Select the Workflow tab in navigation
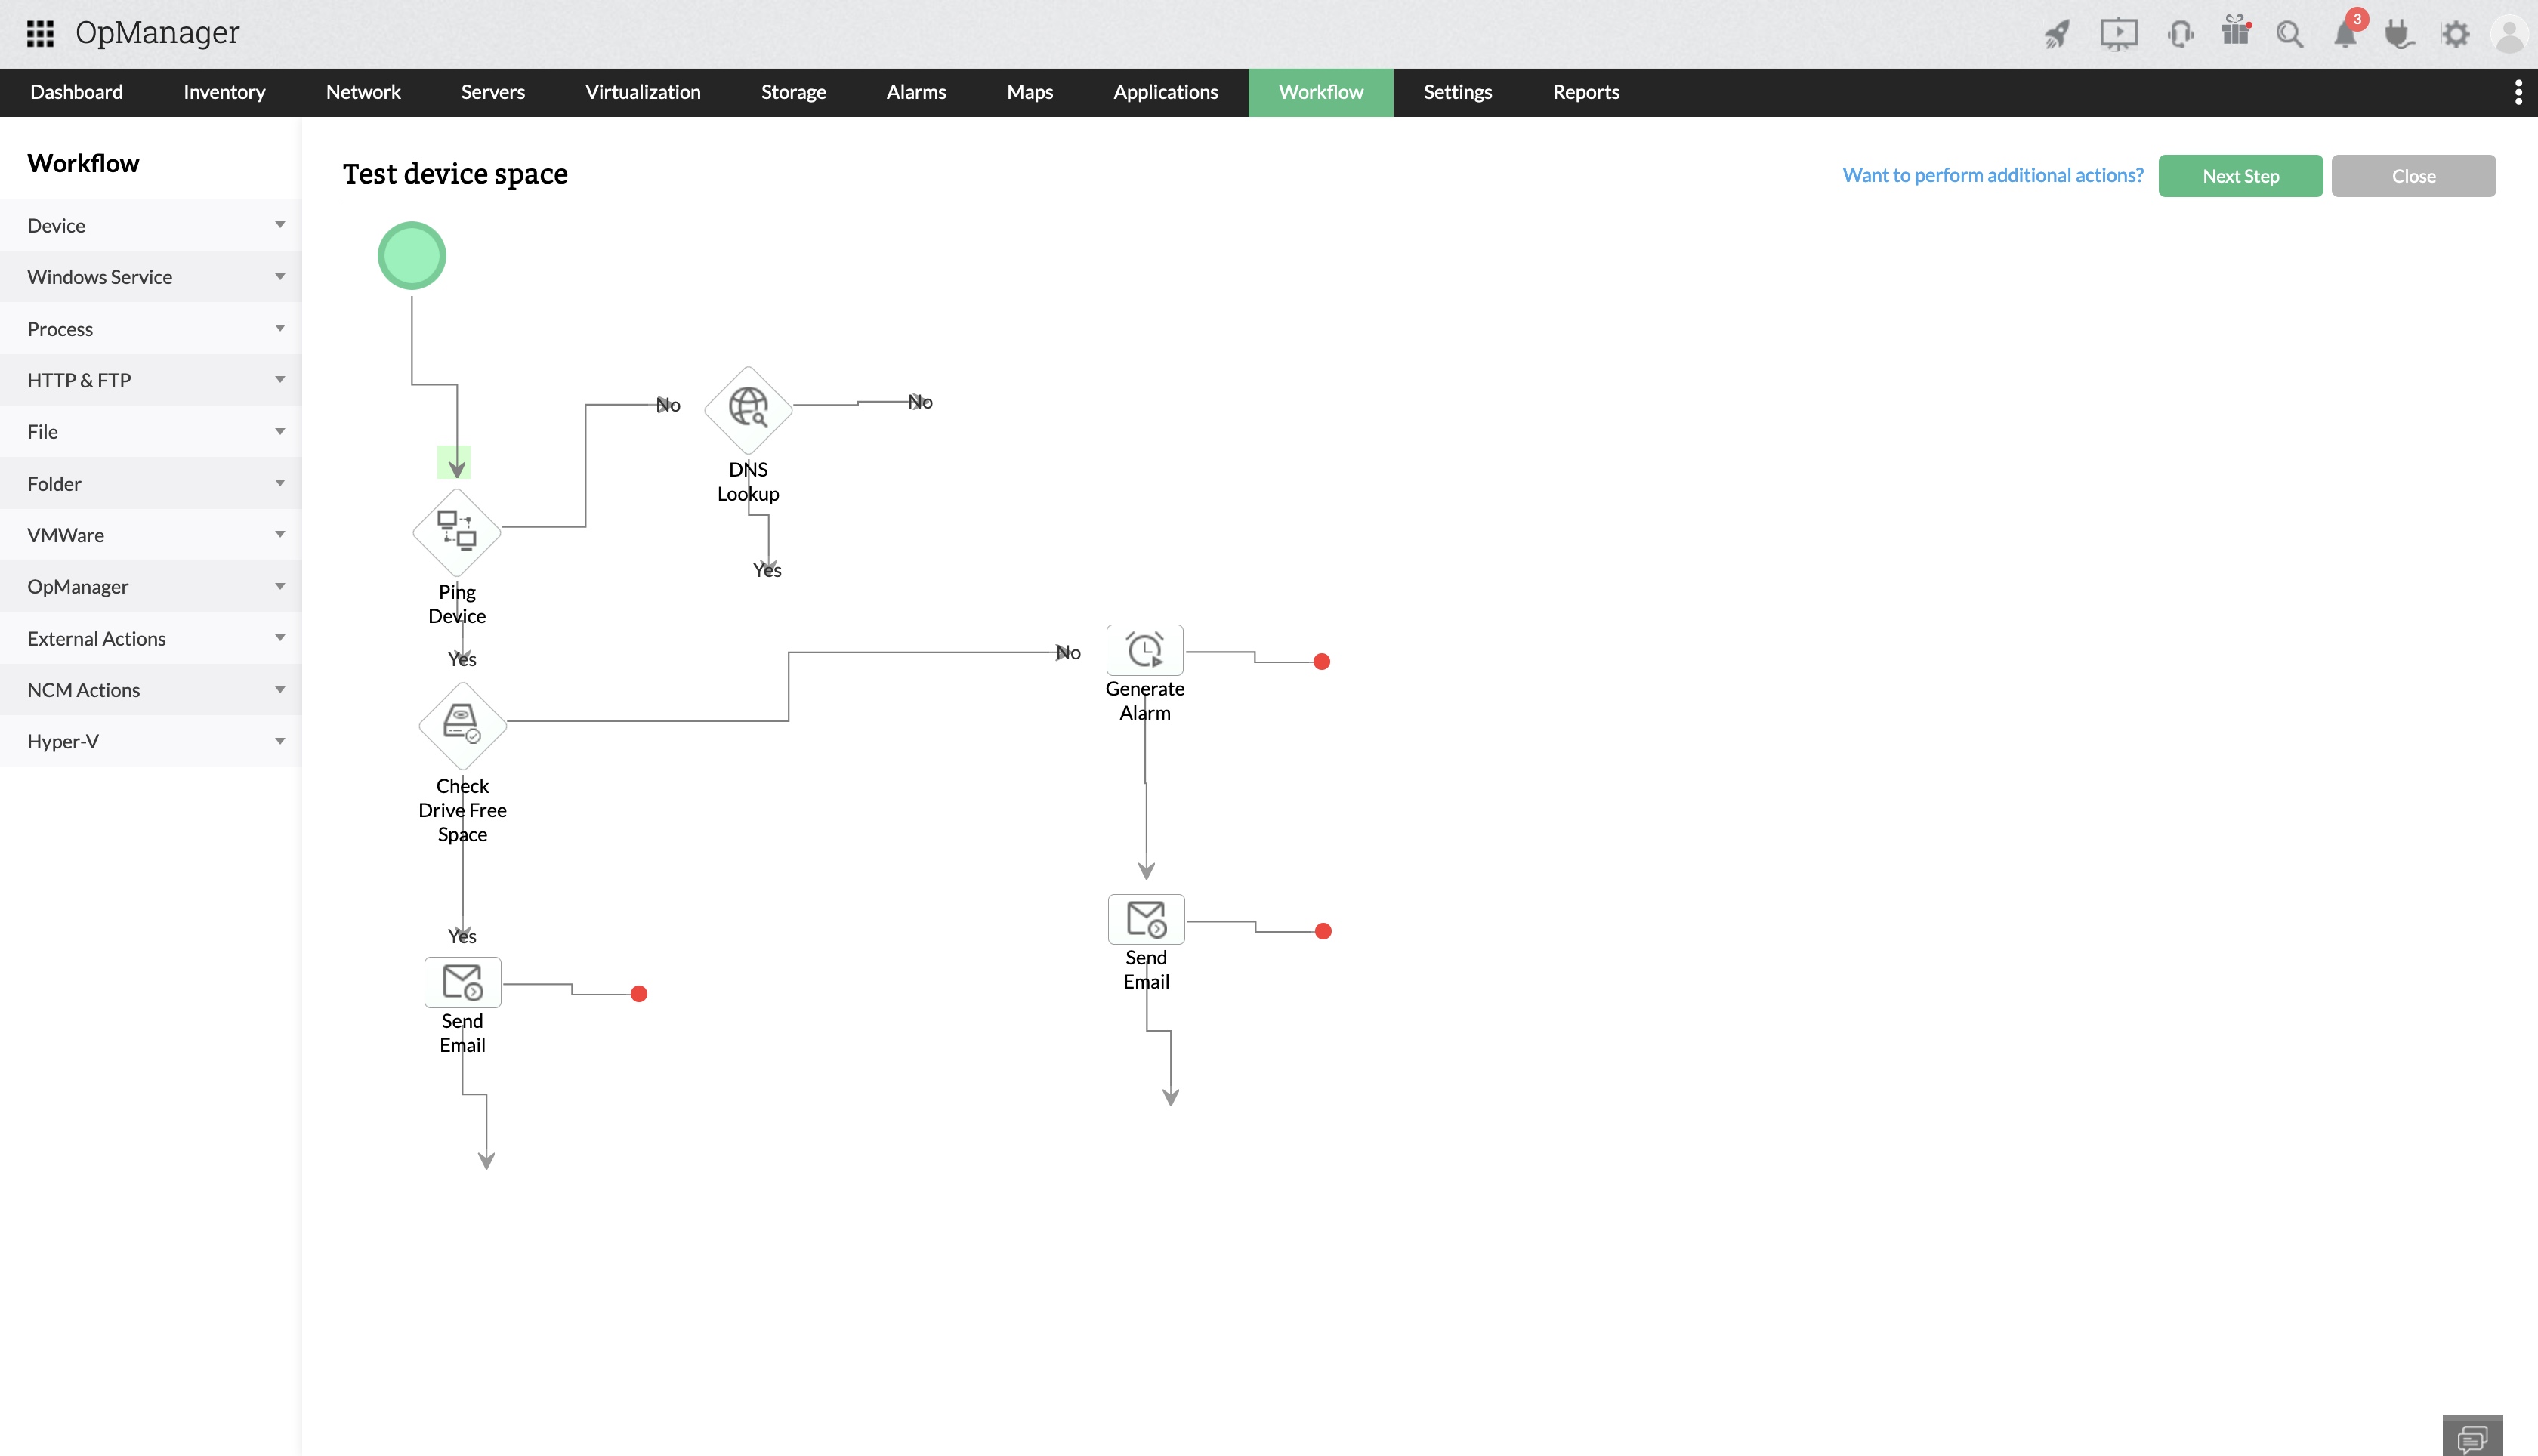Image resolution: width=2538 pixels, height=1456 pixels. coord(1320,92)
